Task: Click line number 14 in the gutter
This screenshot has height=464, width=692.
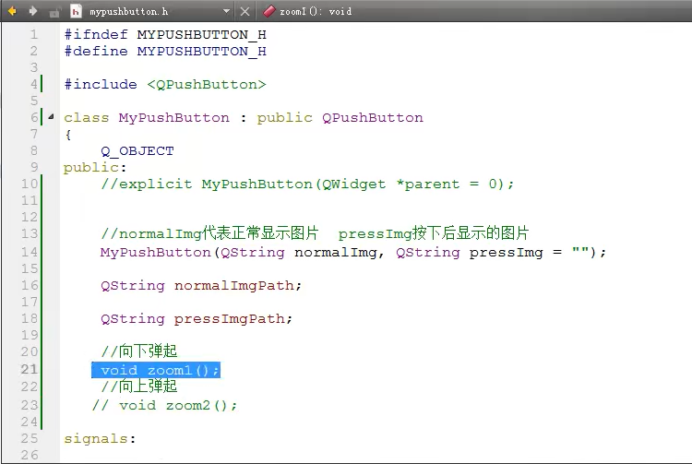Action: coord(30,252)
